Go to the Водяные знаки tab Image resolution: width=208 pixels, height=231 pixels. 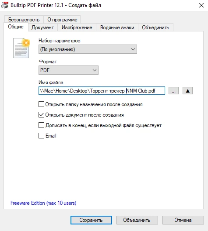pyautogui.click(x=117, y=28)
